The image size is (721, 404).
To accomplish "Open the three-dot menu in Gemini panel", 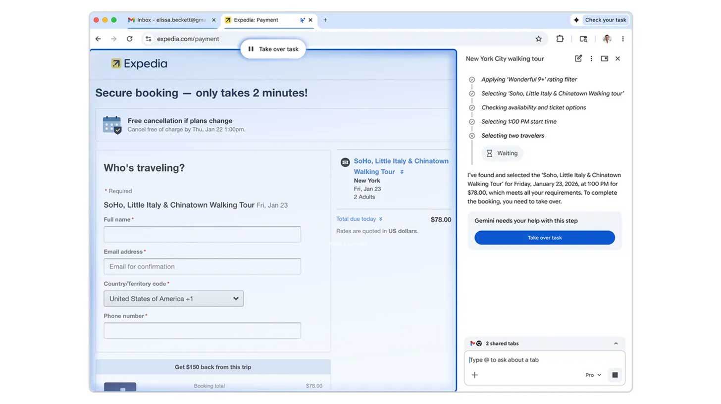I will [x=591, y=58].
